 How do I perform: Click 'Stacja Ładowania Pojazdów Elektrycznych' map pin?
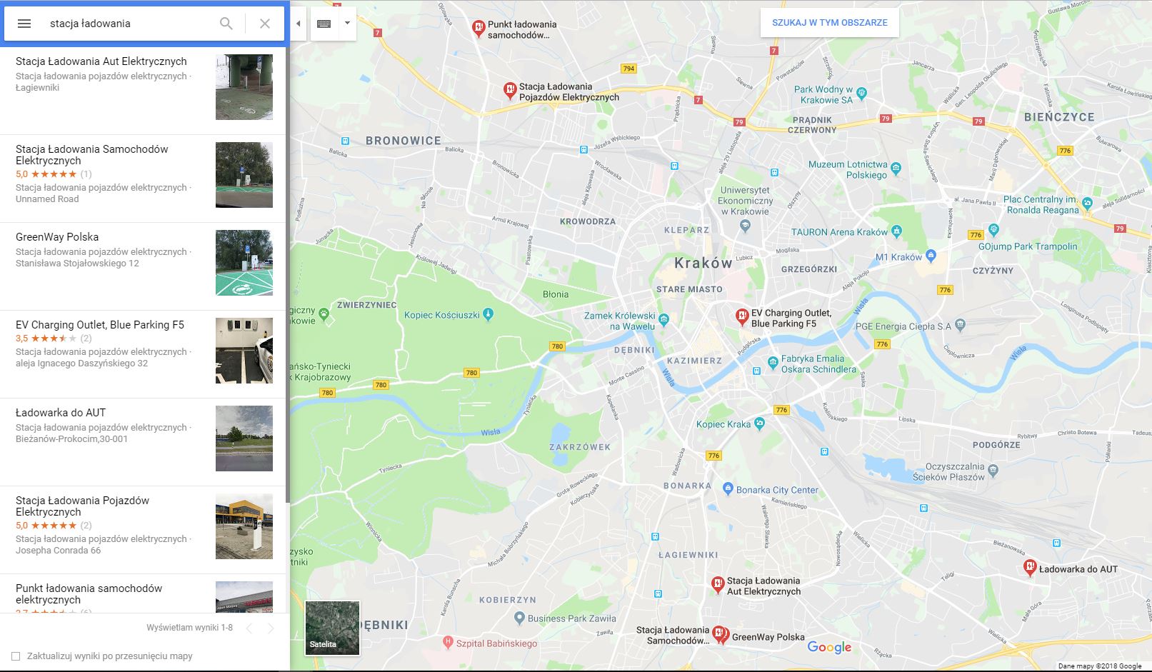pos(510,91)
